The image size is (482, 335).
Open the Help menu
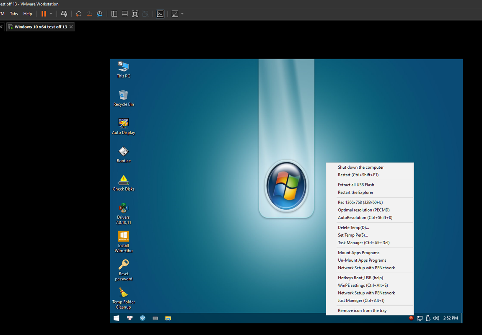point(28,14)
